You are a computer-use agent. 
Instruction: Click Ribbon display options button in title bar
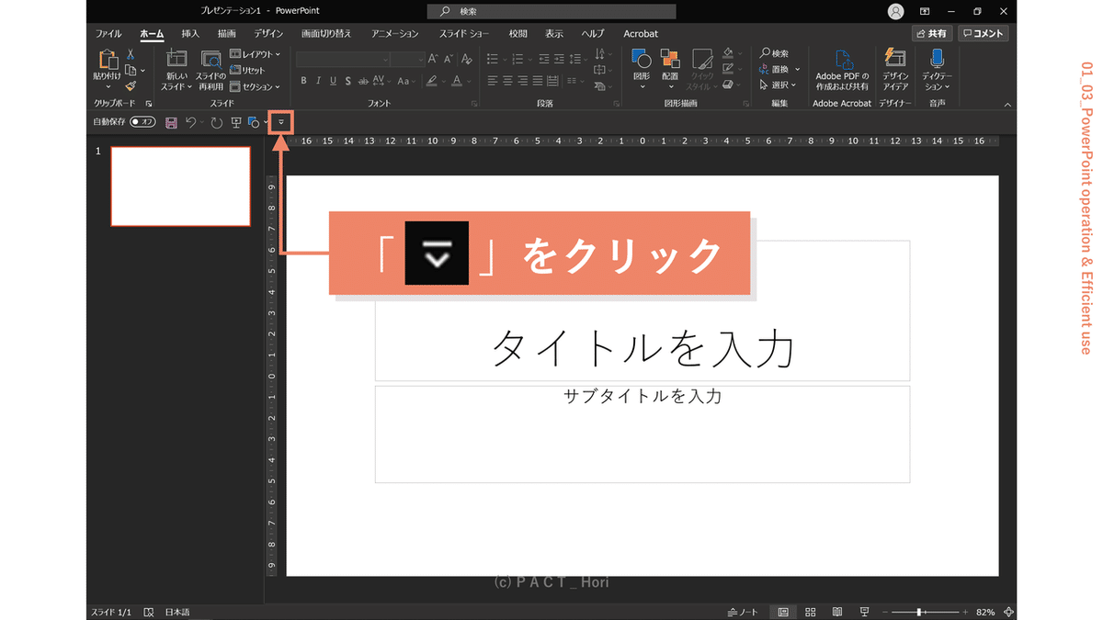click(x=924, y=11)
